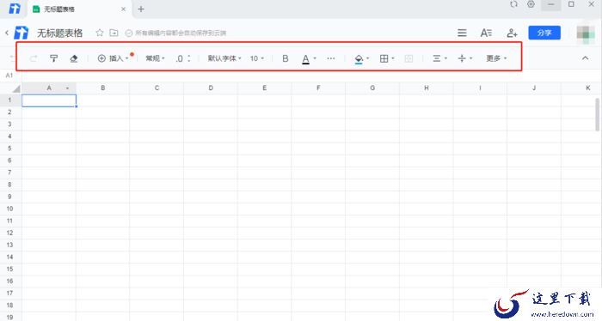Select row 10 header
This screenshot has width=602, height=321.
tap(10, 209)
